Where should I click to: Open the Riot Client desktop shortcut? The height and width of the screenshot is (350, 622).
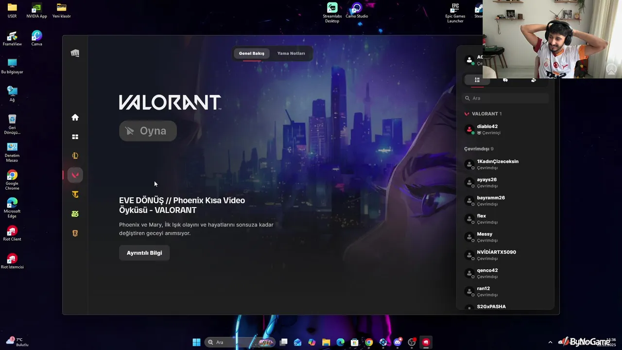[x=12, y=233]
